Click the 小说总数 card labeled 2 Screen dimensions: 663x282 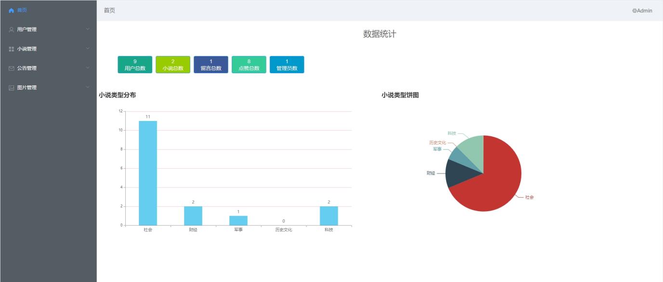172,64
